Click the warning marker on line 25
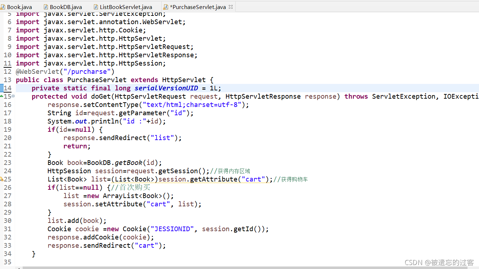This screenshot has height=269, width=479. click(2, 179)
